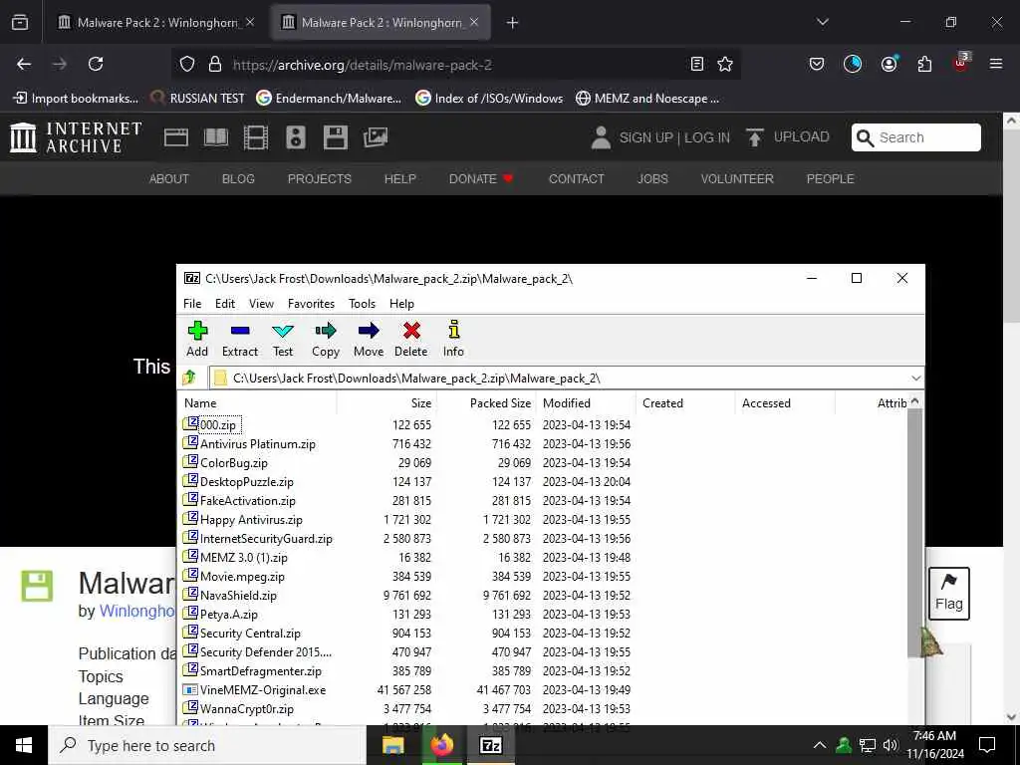Click the Flag button on the page
The image size is (1020, 765).
point(948,594)
